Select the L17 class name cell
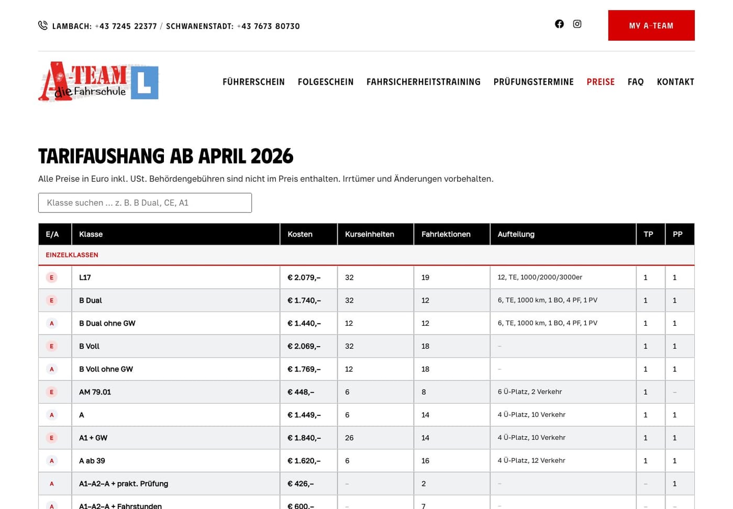Screen dimensions: 733x509 pyautogui.click(x=176, y=278)
